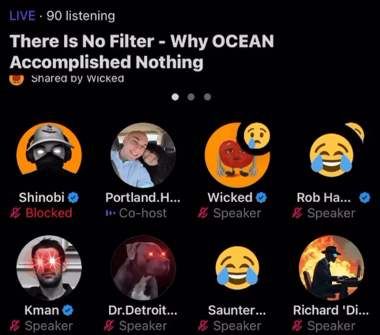Viewport: 380px width, 335px height.
Task: Click Wicked's blue verified checkmark
Action: tap(261, 197)
